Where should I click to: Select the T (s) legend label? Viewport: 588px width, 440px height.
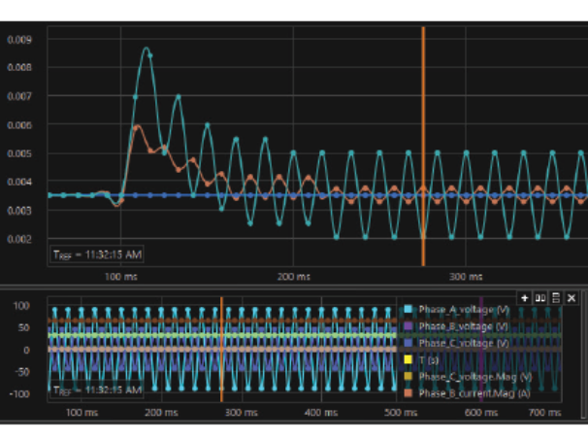(429, 360)
